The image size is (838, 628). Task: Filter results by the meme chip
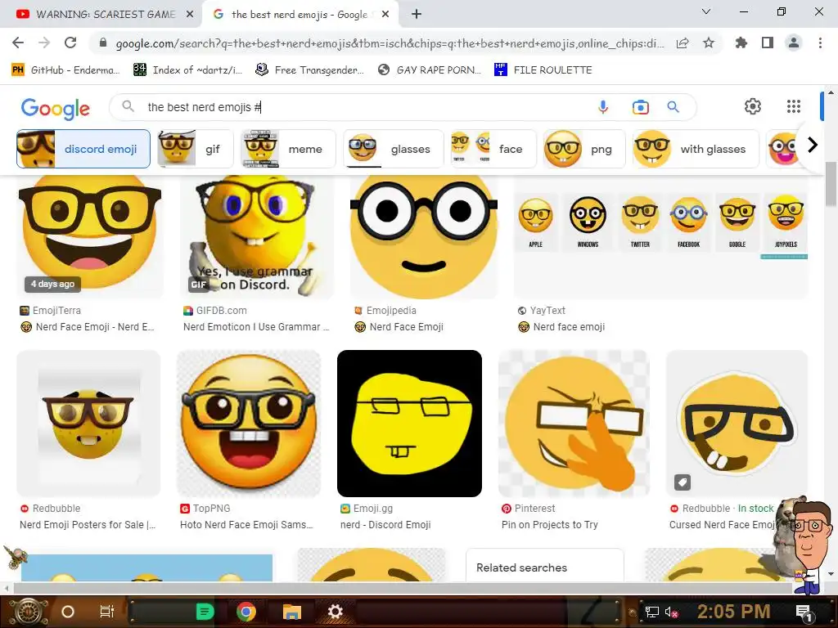click(x=289, y=149)
